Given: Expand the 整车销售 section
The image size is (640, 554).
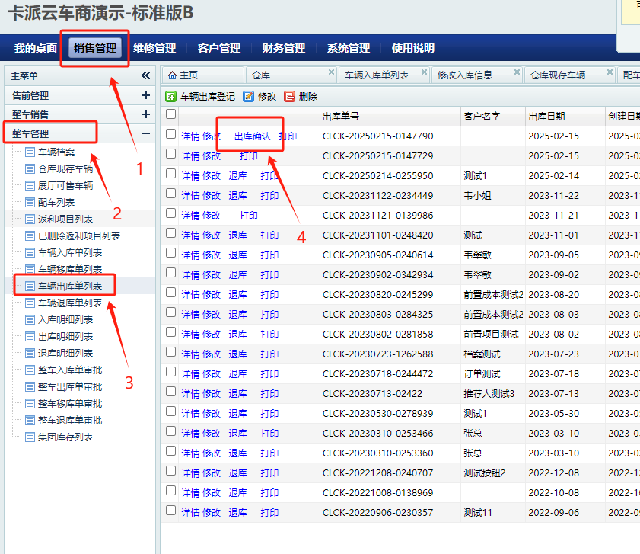Looking at the screenshot, I should [145, 114].
